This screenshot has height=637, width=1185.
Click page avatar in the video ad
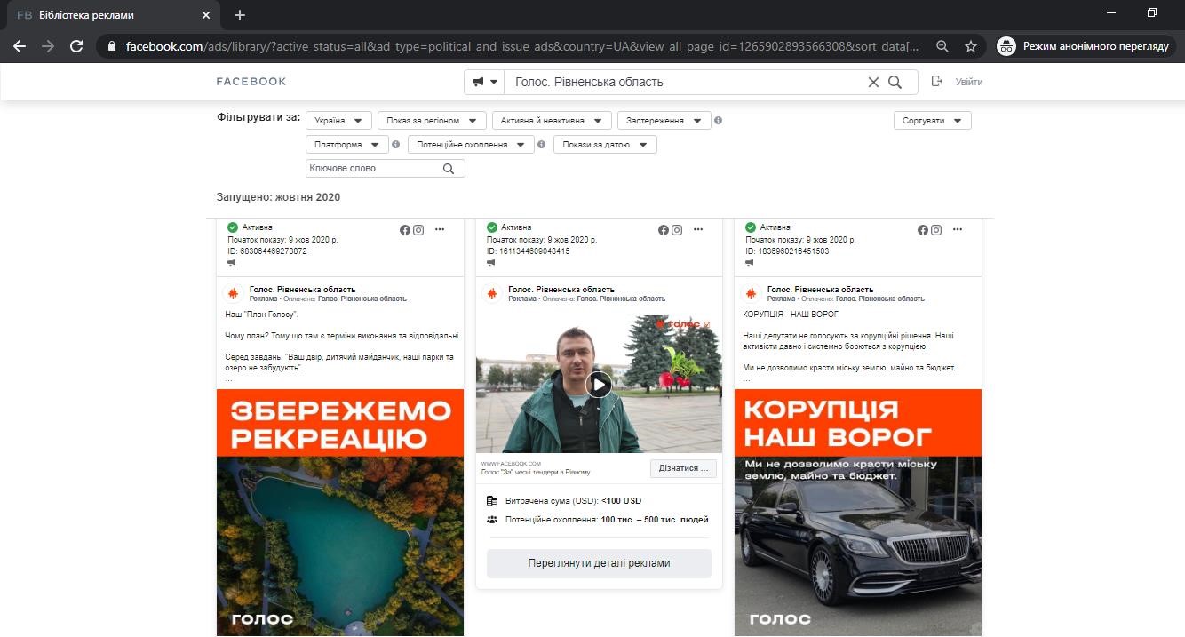click(x=491, y=293)
